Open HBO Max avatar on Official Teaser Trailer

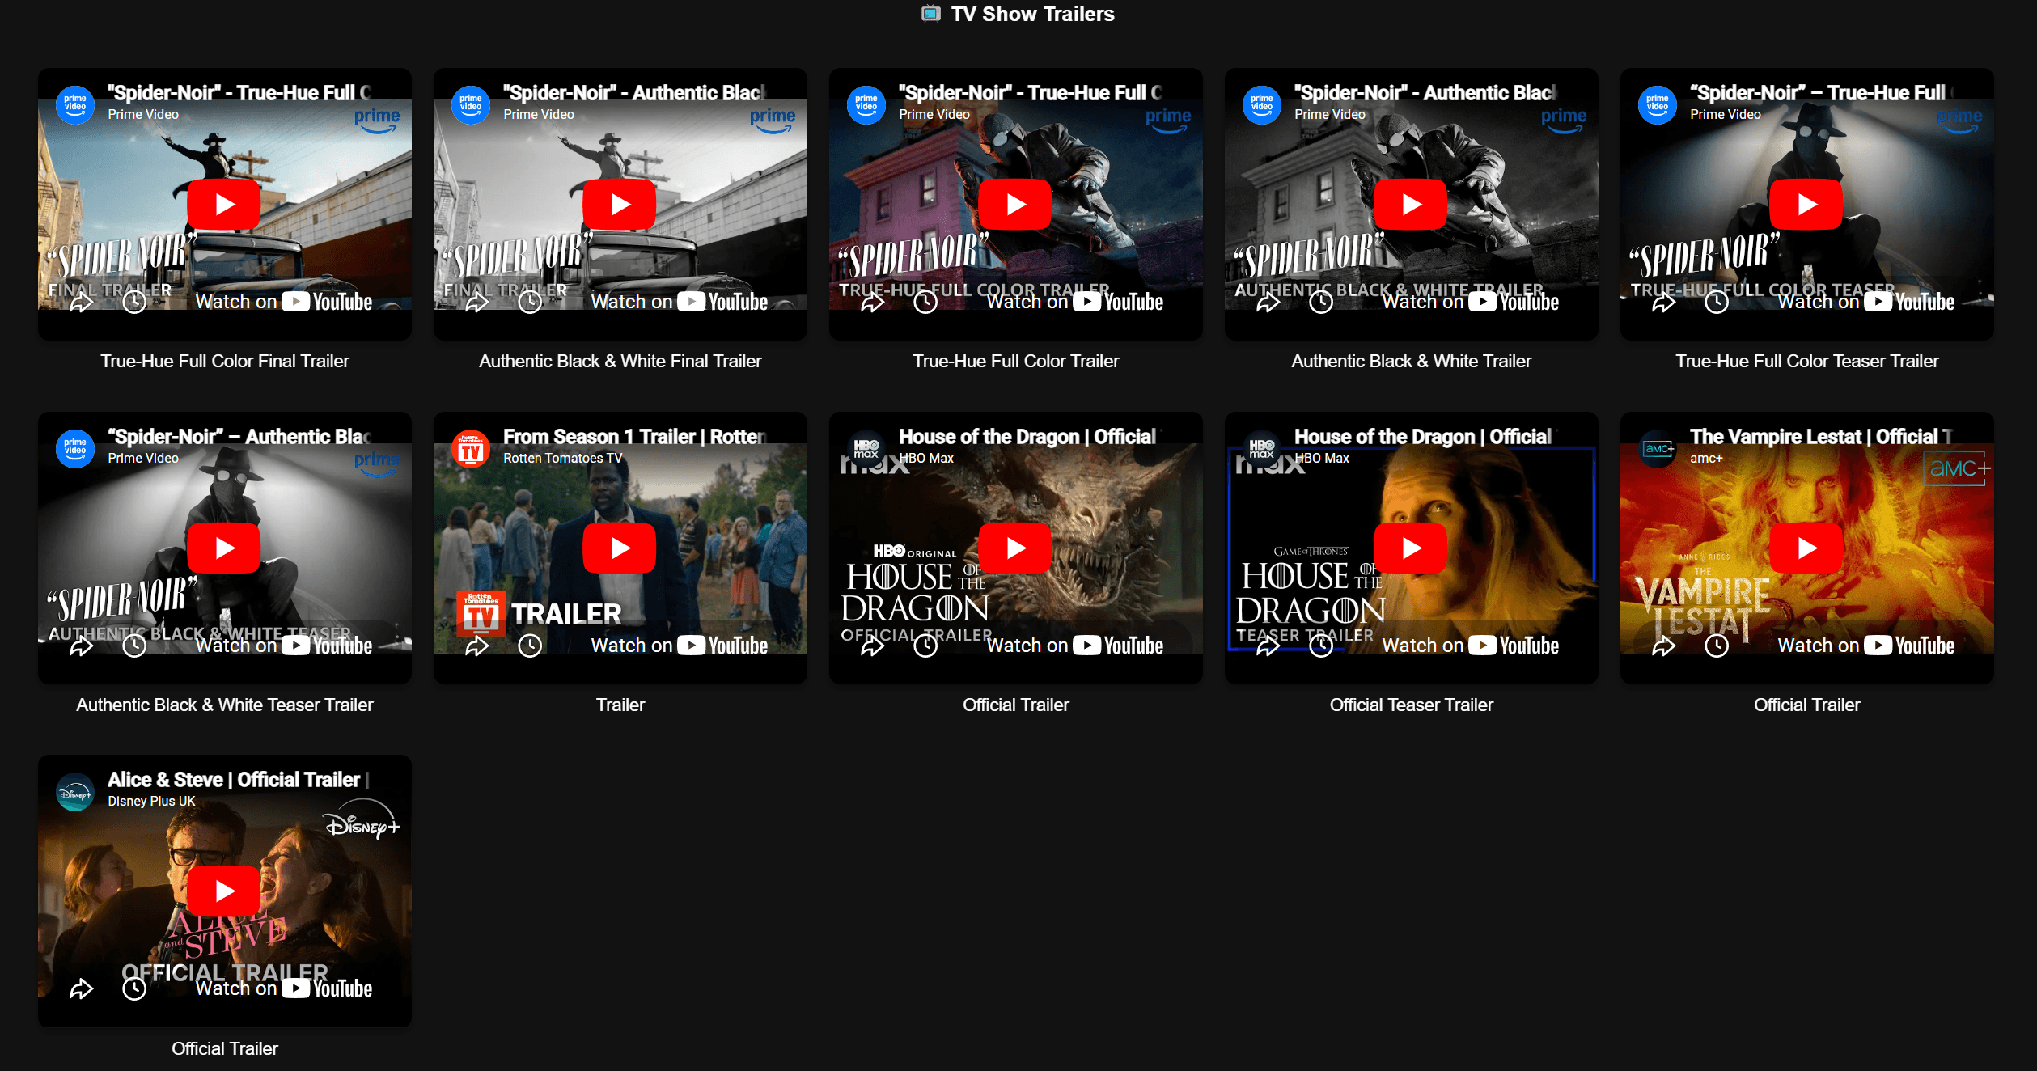[1262, 449]
